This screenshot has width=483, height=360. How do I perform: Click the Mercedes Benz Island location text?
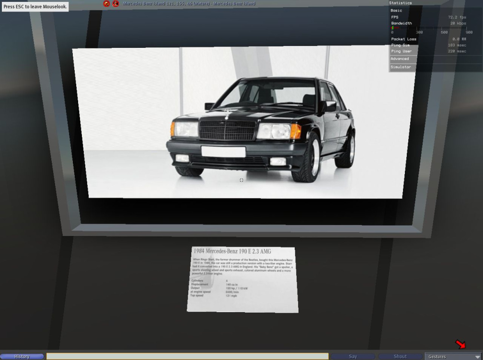189,4
